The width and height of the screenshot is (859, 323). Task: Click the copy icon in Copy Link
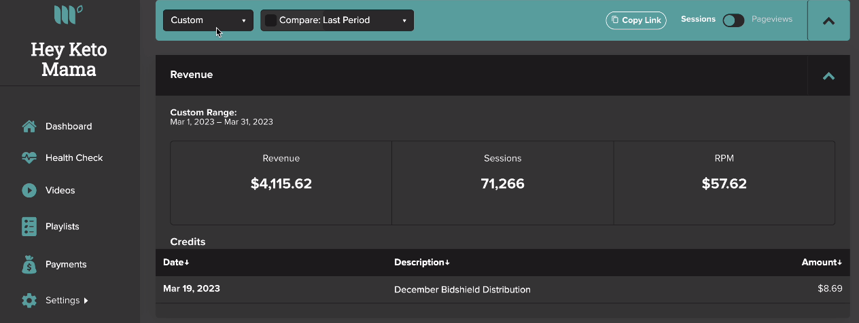(x=615, y=20)
